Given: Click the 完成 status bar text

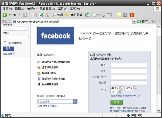Looking at the screenshot, I should click(8, 115).
